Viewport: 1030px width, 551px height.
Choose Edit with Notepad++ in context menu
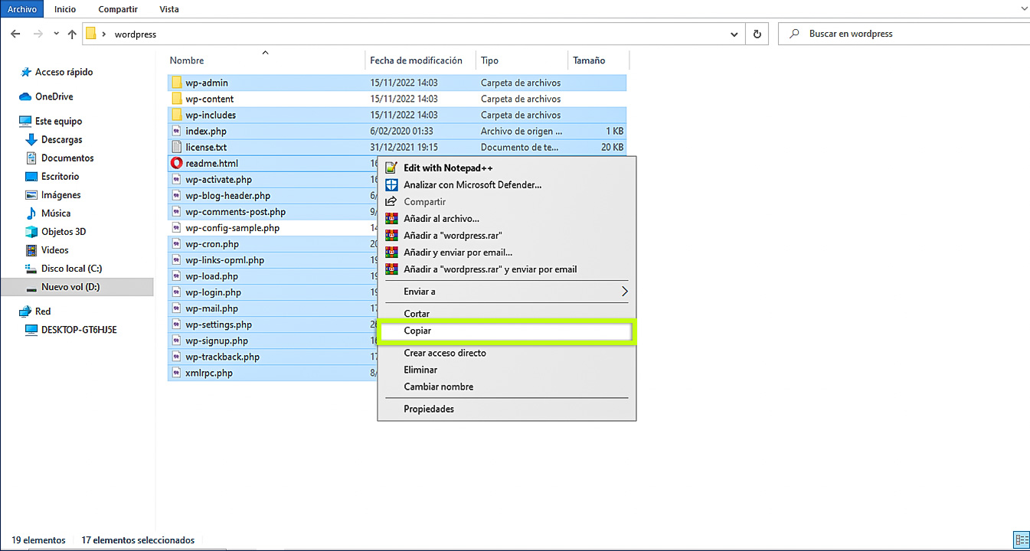[x=506, y=168]
